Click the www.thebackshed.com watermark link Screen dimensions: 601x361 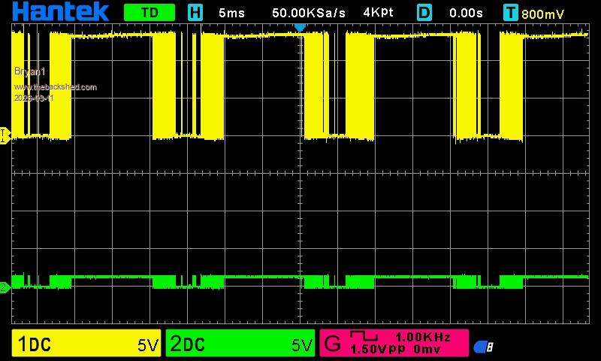point(56,87)
